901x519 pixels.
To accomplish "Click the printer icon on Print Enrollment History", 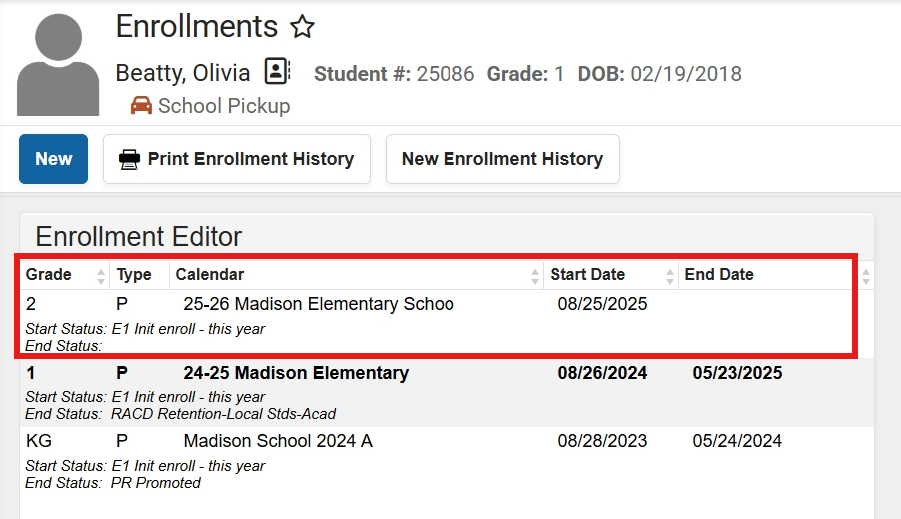I will (x=129, y=159).
